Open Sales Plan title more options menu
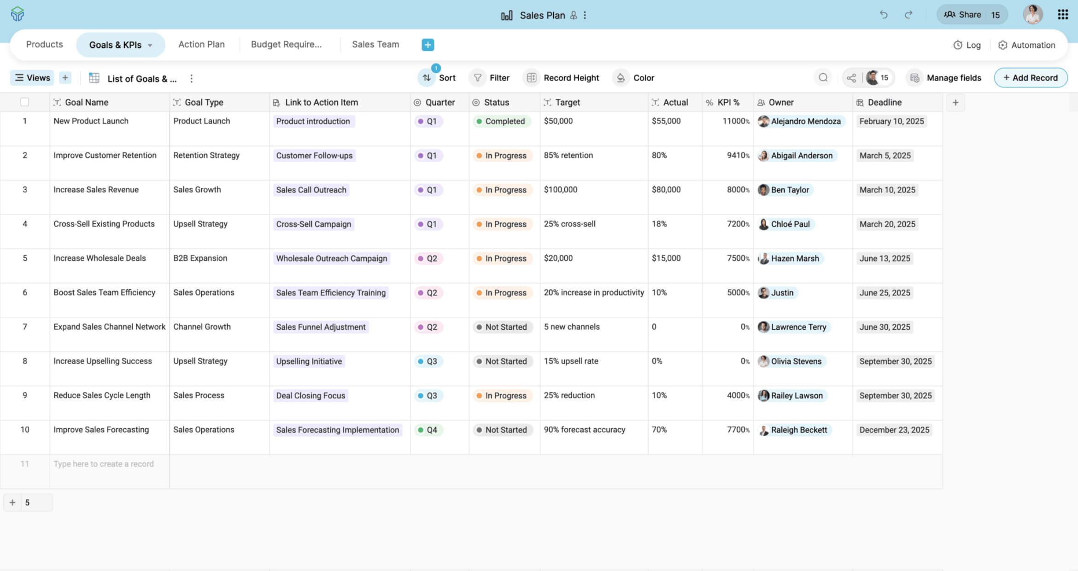Image resolution: width=1078 pixels, height=571 pixels. tap(585, 15)
